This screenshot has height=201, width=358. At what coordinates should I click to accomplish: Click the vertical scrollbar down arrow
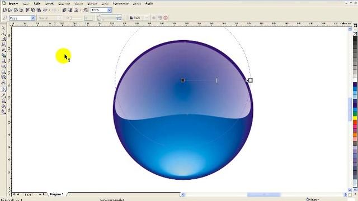coord(350,190)
